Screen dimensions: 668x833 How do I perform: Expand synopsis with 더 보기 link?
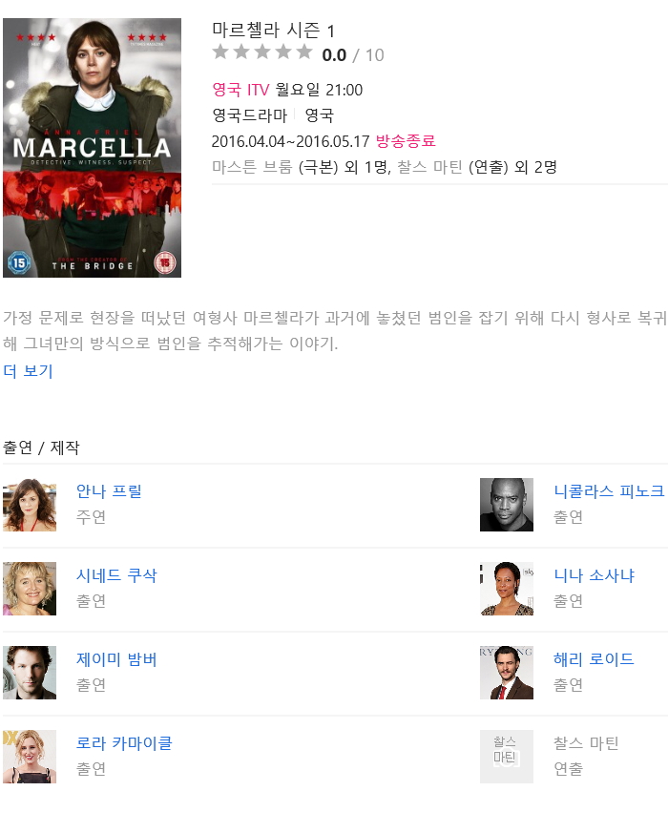pos(29,371)
